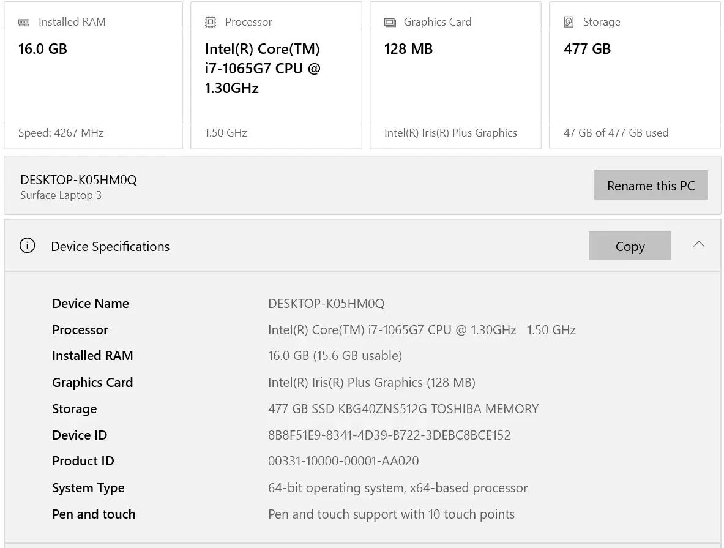Click the Device Specifications info icon
Screen dimensions: 724x548
28,246
